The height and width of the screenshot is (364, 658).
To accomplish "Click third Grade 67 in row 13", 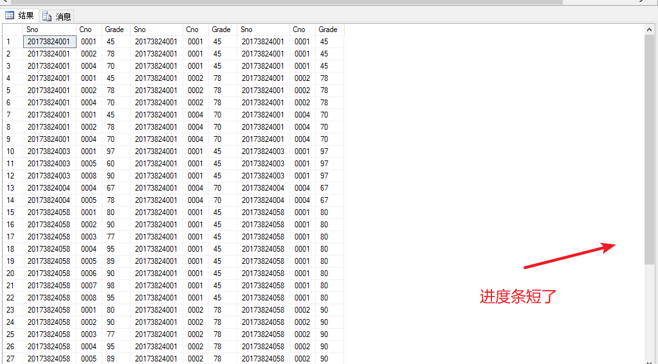I will 330,187.
